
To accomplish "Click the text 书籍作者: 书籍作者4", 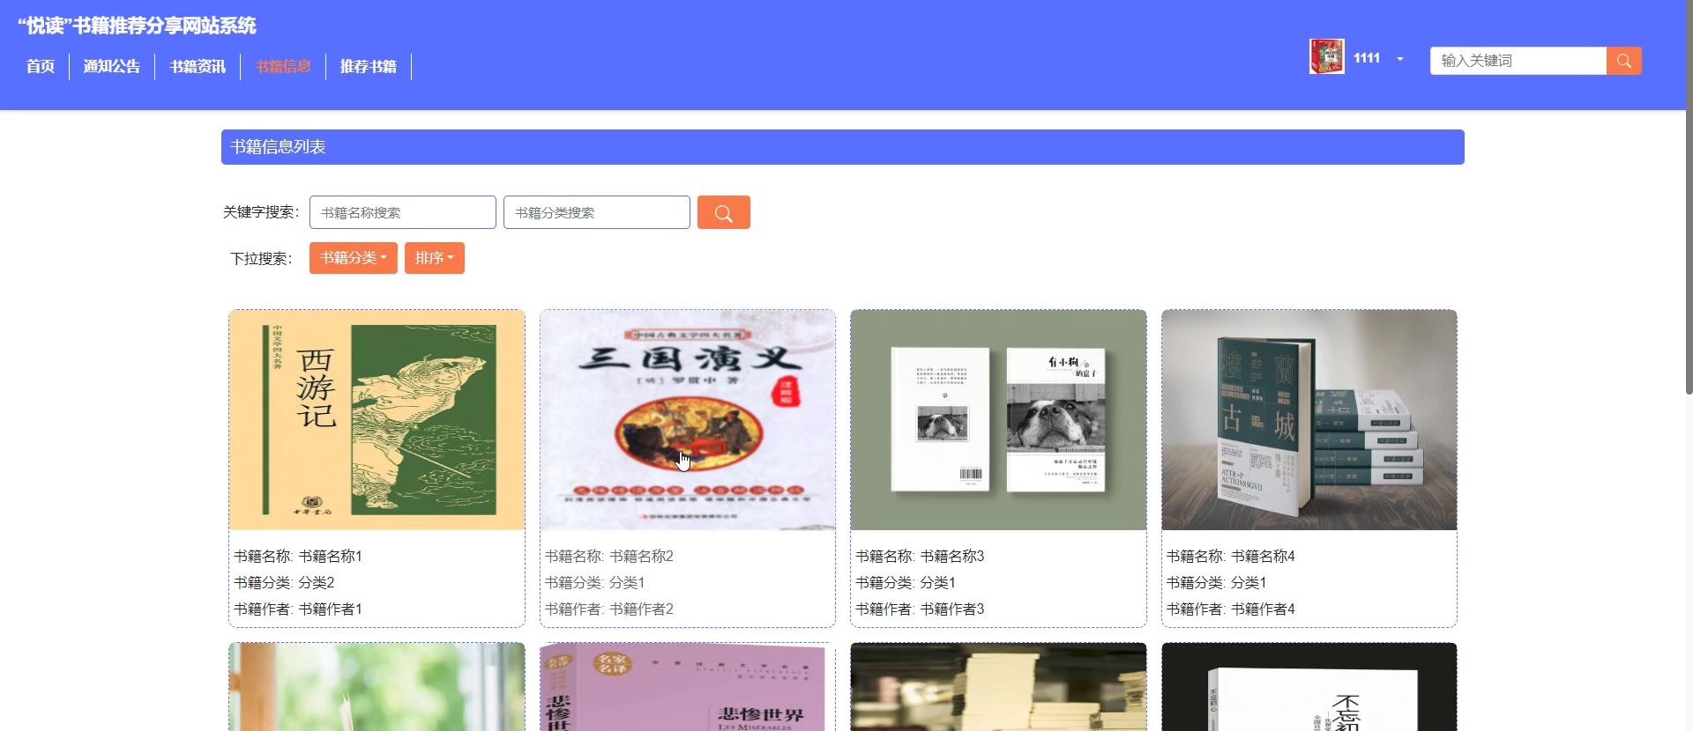I will (x=1231, y=609).
